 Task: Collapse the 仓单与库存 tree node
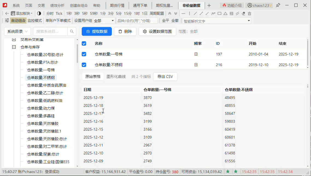14,47
